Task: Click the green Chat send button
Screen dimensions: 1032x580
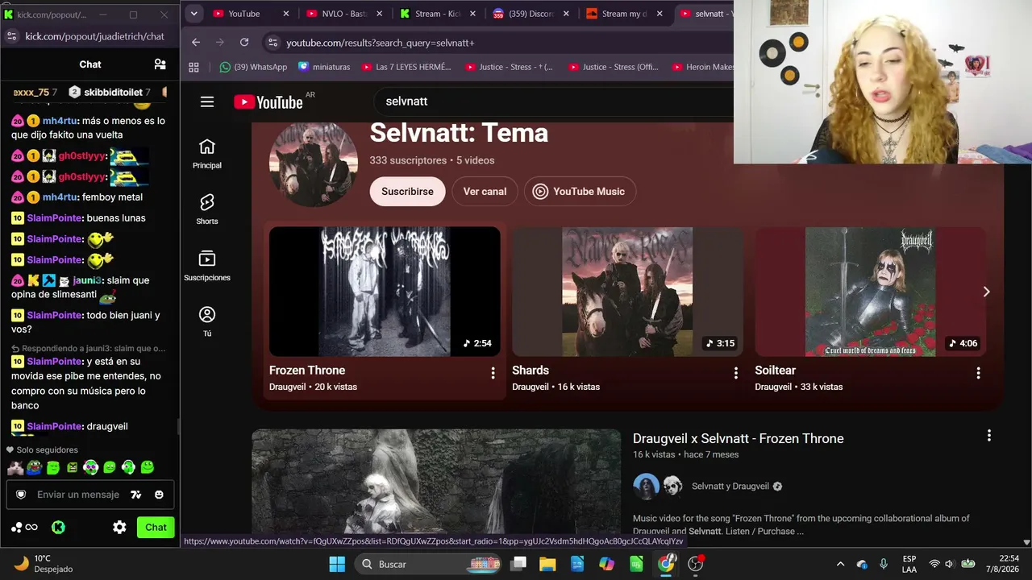Action: [x=156, y=527]
